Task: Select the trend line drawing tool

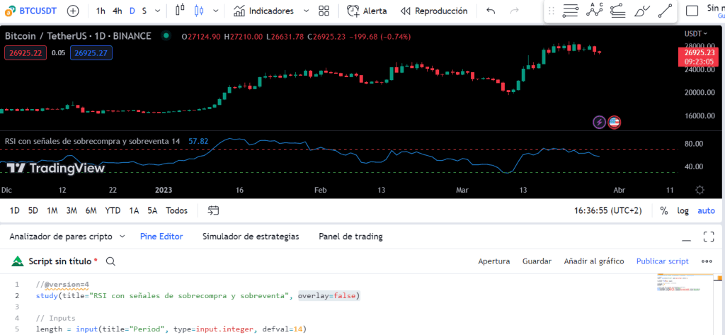Action: click(665, 11)
